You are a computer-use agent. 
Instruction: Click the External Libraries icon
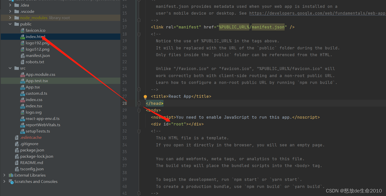click(11, 175)
